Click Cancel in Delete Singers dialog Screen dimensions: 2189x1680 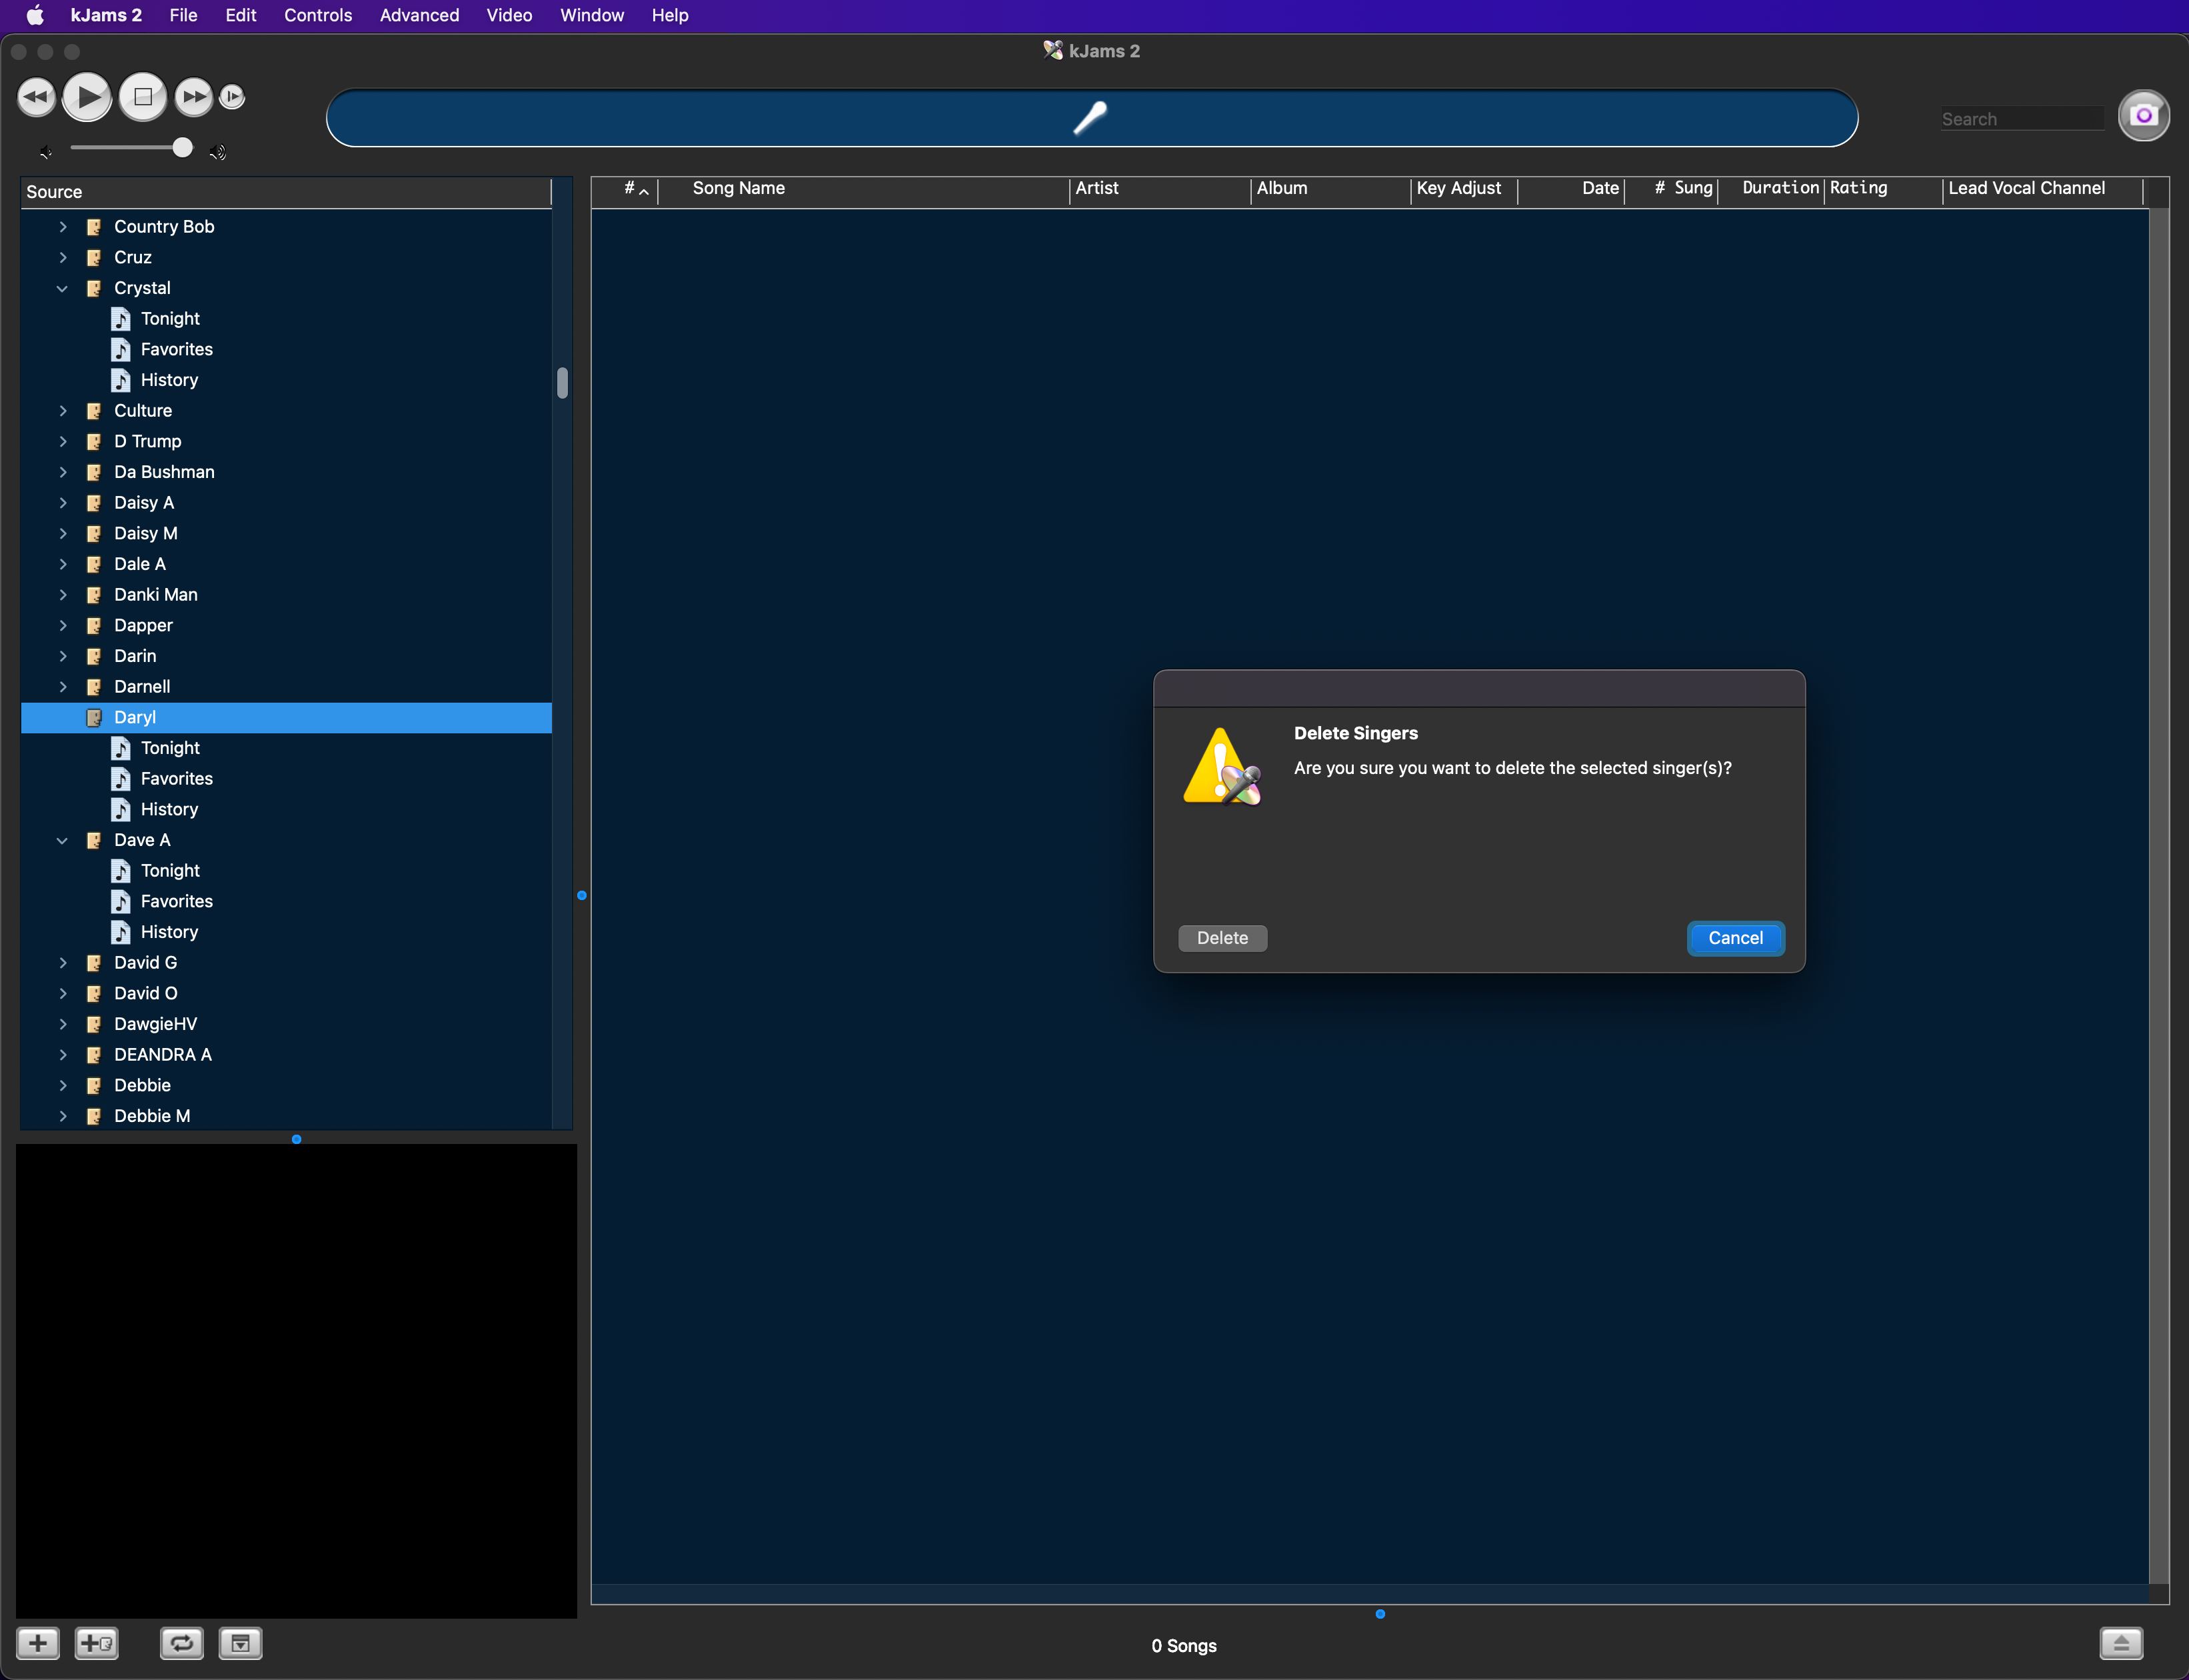tap(1735, 938)
